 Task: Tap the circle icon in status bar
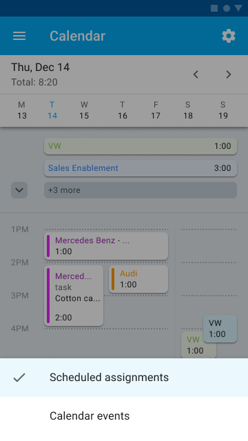227,8
